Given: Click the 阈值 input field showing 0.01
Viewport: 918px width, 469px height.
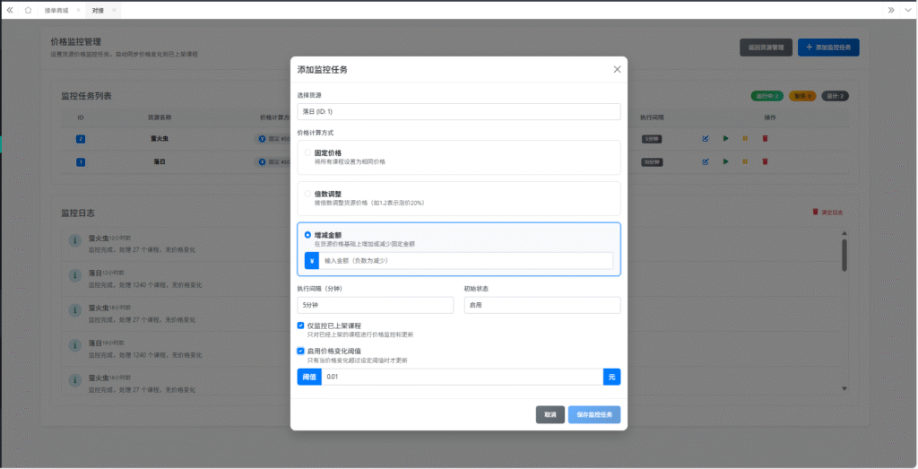Looking at the screenshot, I should [461, 378].
